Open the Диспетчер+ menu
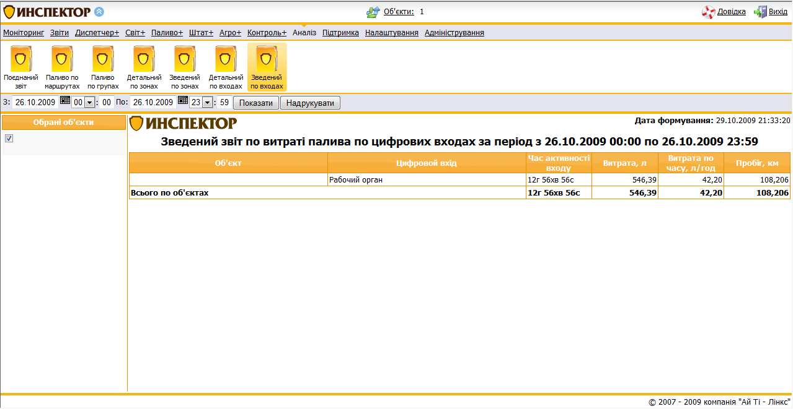793x409 pixels. (97, 33)
